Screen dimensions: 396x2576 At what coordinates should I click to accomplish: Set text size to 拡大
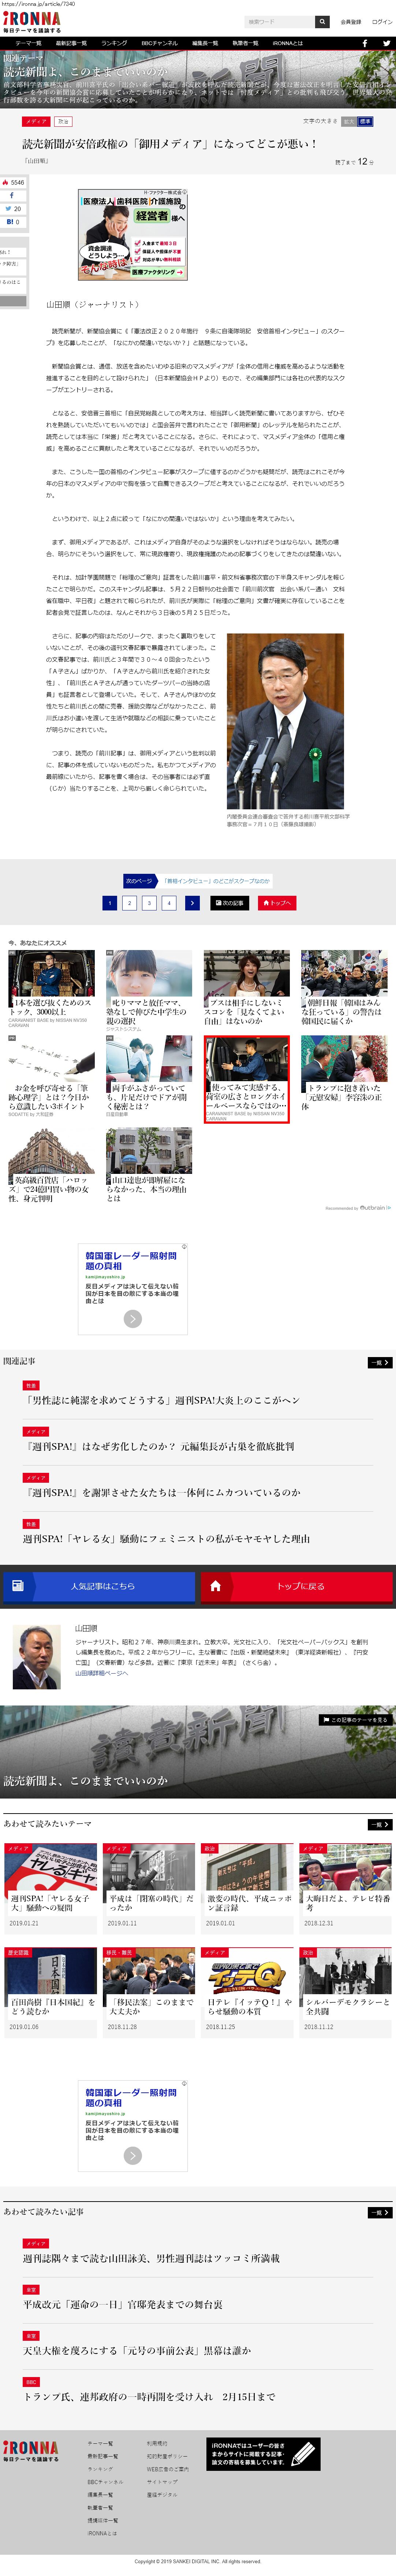(349, 121)
